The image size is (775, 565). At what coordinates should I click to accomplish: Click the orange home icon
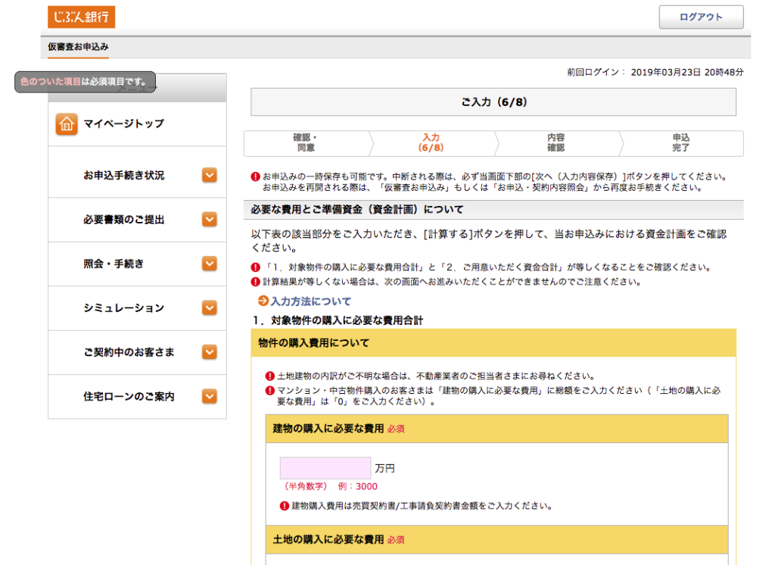point(67,123)
